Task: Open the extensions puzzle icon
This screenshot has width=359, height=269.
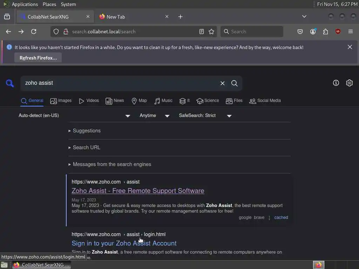Action: (325, 32)
